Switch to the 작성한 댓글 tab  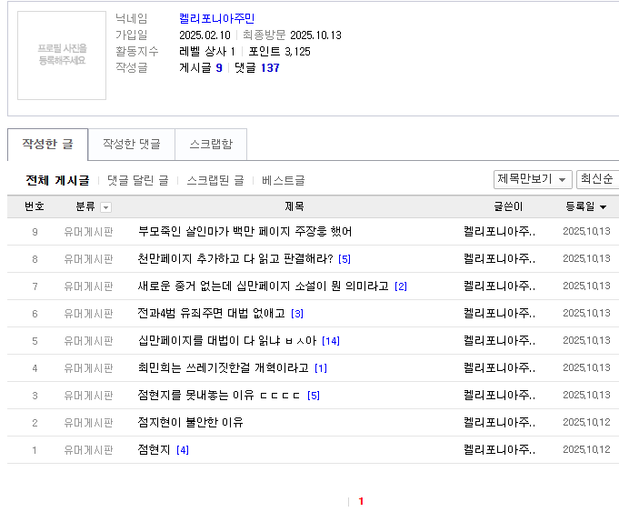pos(132,145)
